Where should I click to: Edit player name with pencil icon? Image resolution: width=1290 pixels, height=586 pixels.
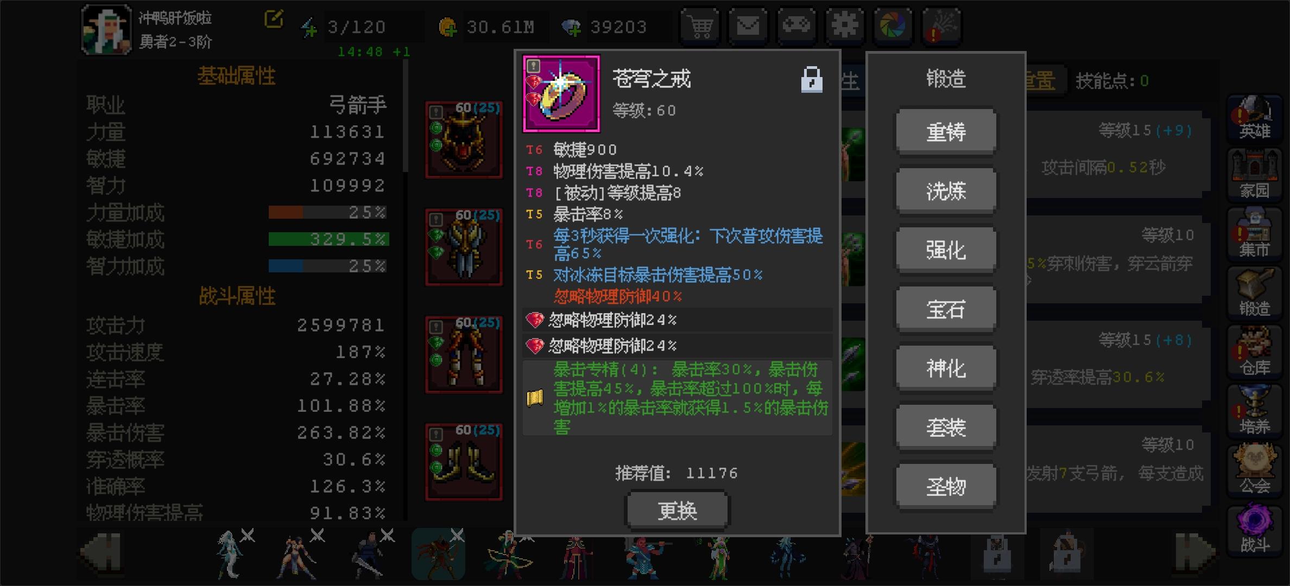[x=274, y=20]
